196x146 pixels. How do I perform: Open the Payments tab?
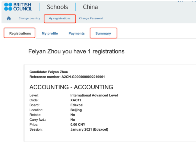coord(77,33)
